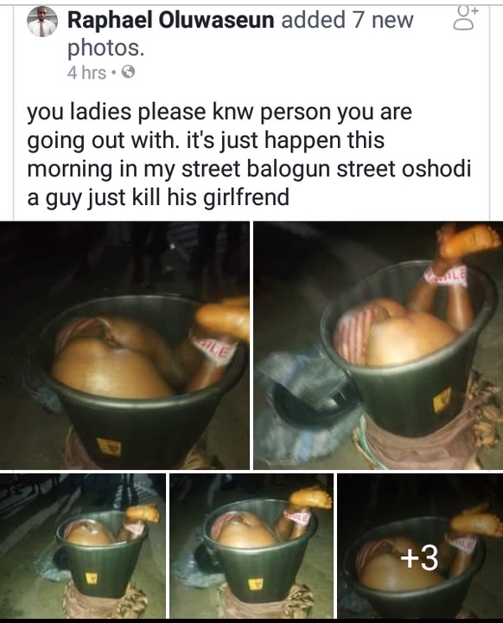Open the large right photo with blue cloth
The width and height of the screenshot is (503, 623).
[379, 345]
